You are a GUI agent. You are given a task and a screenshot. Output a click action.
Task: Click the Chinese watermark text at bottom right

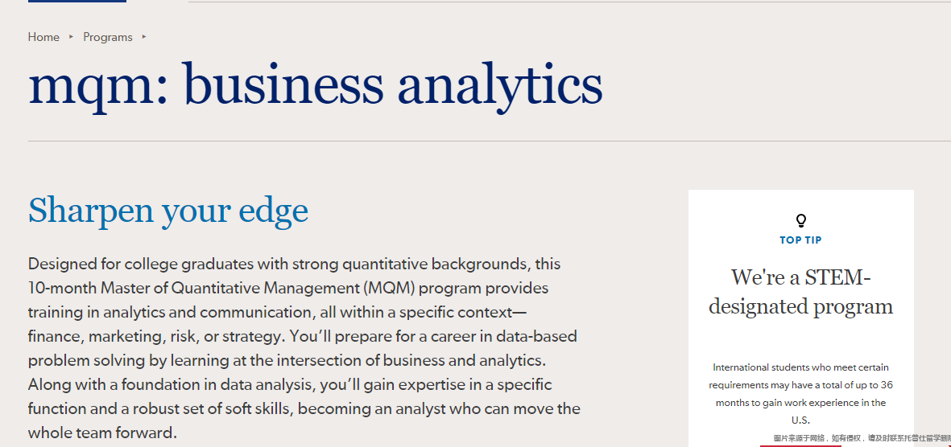pos(862,438)
